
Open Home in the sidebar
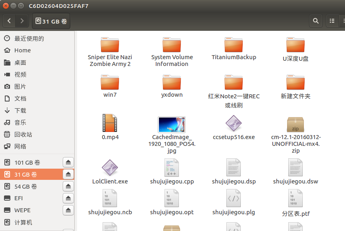[x=37, y=50]
